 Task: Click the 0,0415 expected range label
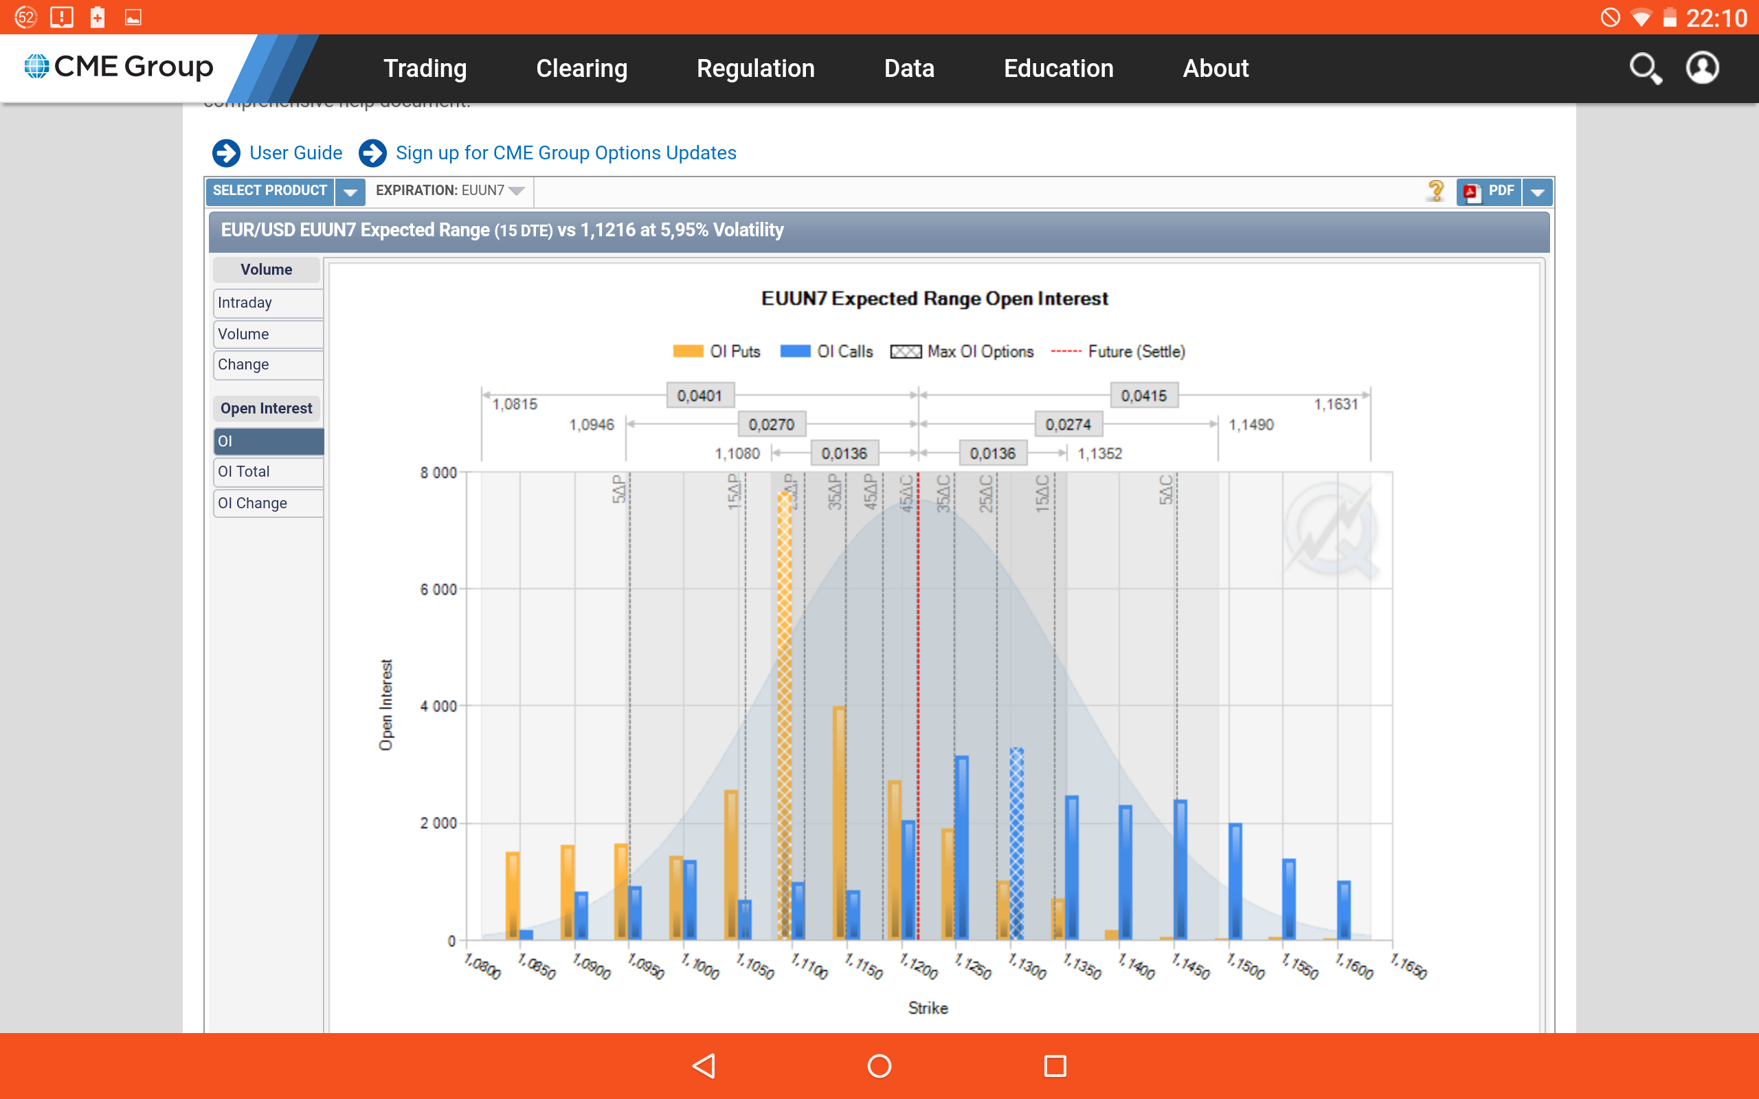coord(1144,396)
